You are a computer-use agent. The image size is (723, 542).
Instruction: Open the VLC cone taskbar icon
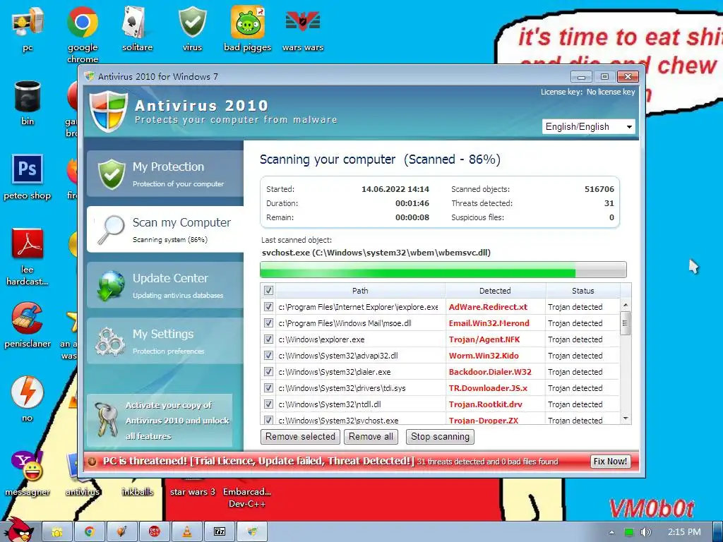click(186, 532)
